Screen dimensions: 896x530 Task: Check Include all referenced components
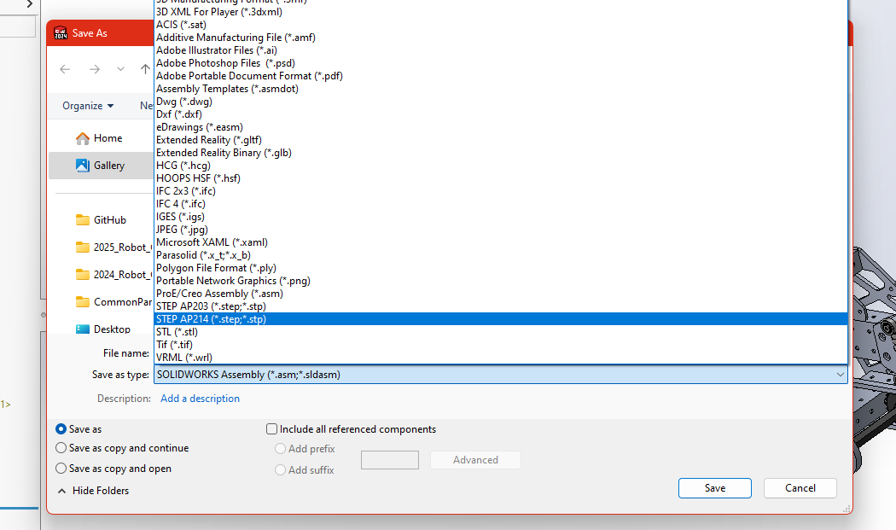(272, 428)
